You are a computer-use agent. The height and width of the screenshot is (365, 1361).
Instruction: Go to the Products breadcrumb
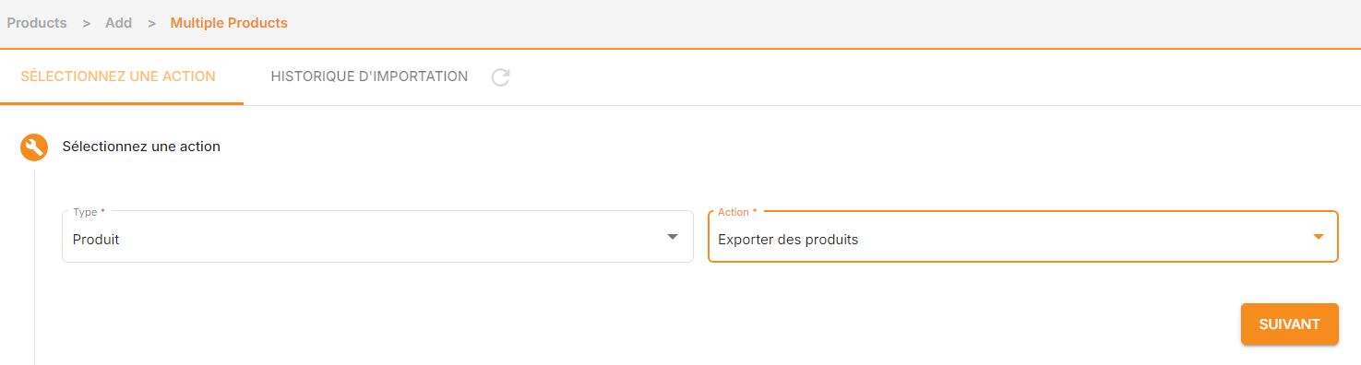click(37, 23)
